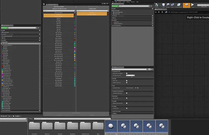The width and height of the screenshot is (209, 135).
Task: Add a Component Tags array element
Action: coord(136,88)
